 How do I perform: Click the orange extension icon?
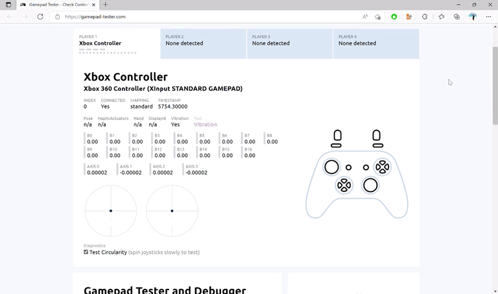point(409,16)
